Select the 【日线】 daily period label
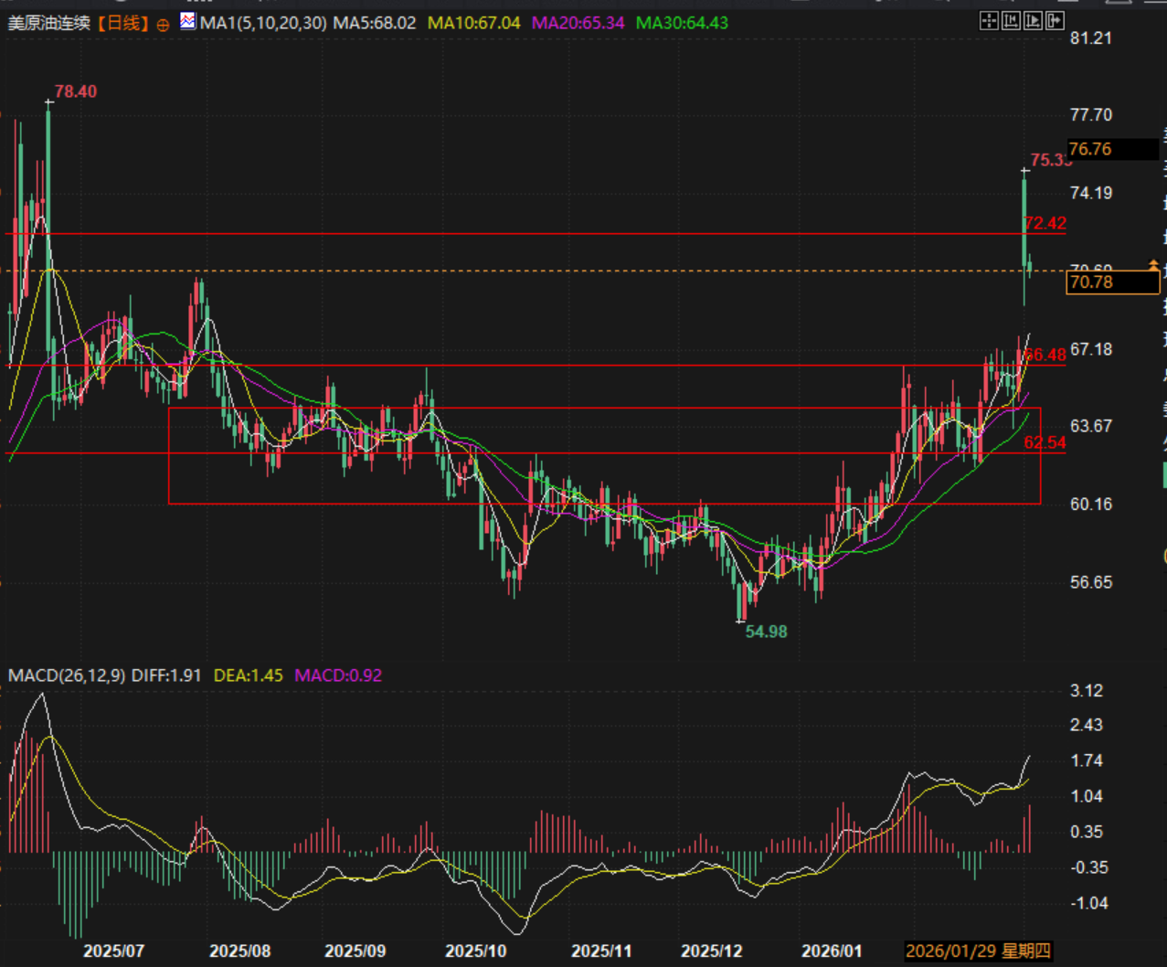This screenshot has height=967, width=1167. click(122, 23)
